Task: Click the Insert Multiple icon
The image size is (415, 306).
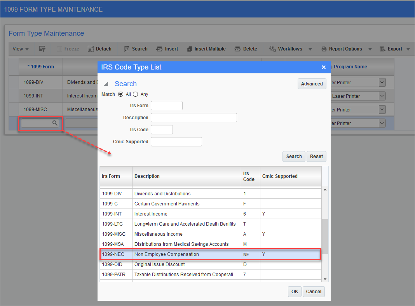Action: point(190,49)
